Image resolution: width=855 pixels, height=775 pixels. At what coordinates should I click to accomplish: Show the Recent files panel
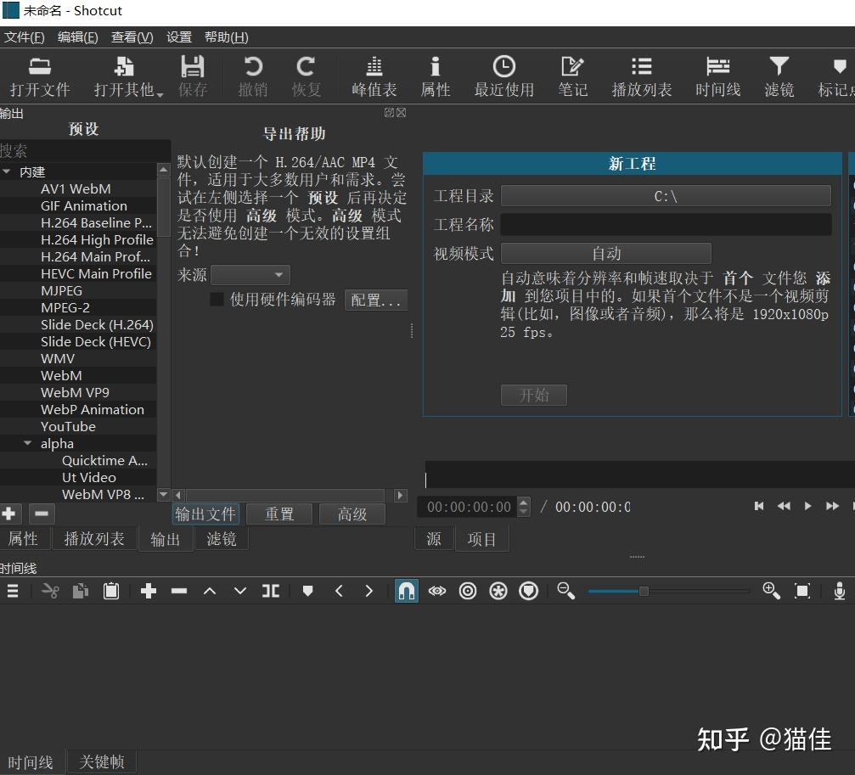point(504,75)
